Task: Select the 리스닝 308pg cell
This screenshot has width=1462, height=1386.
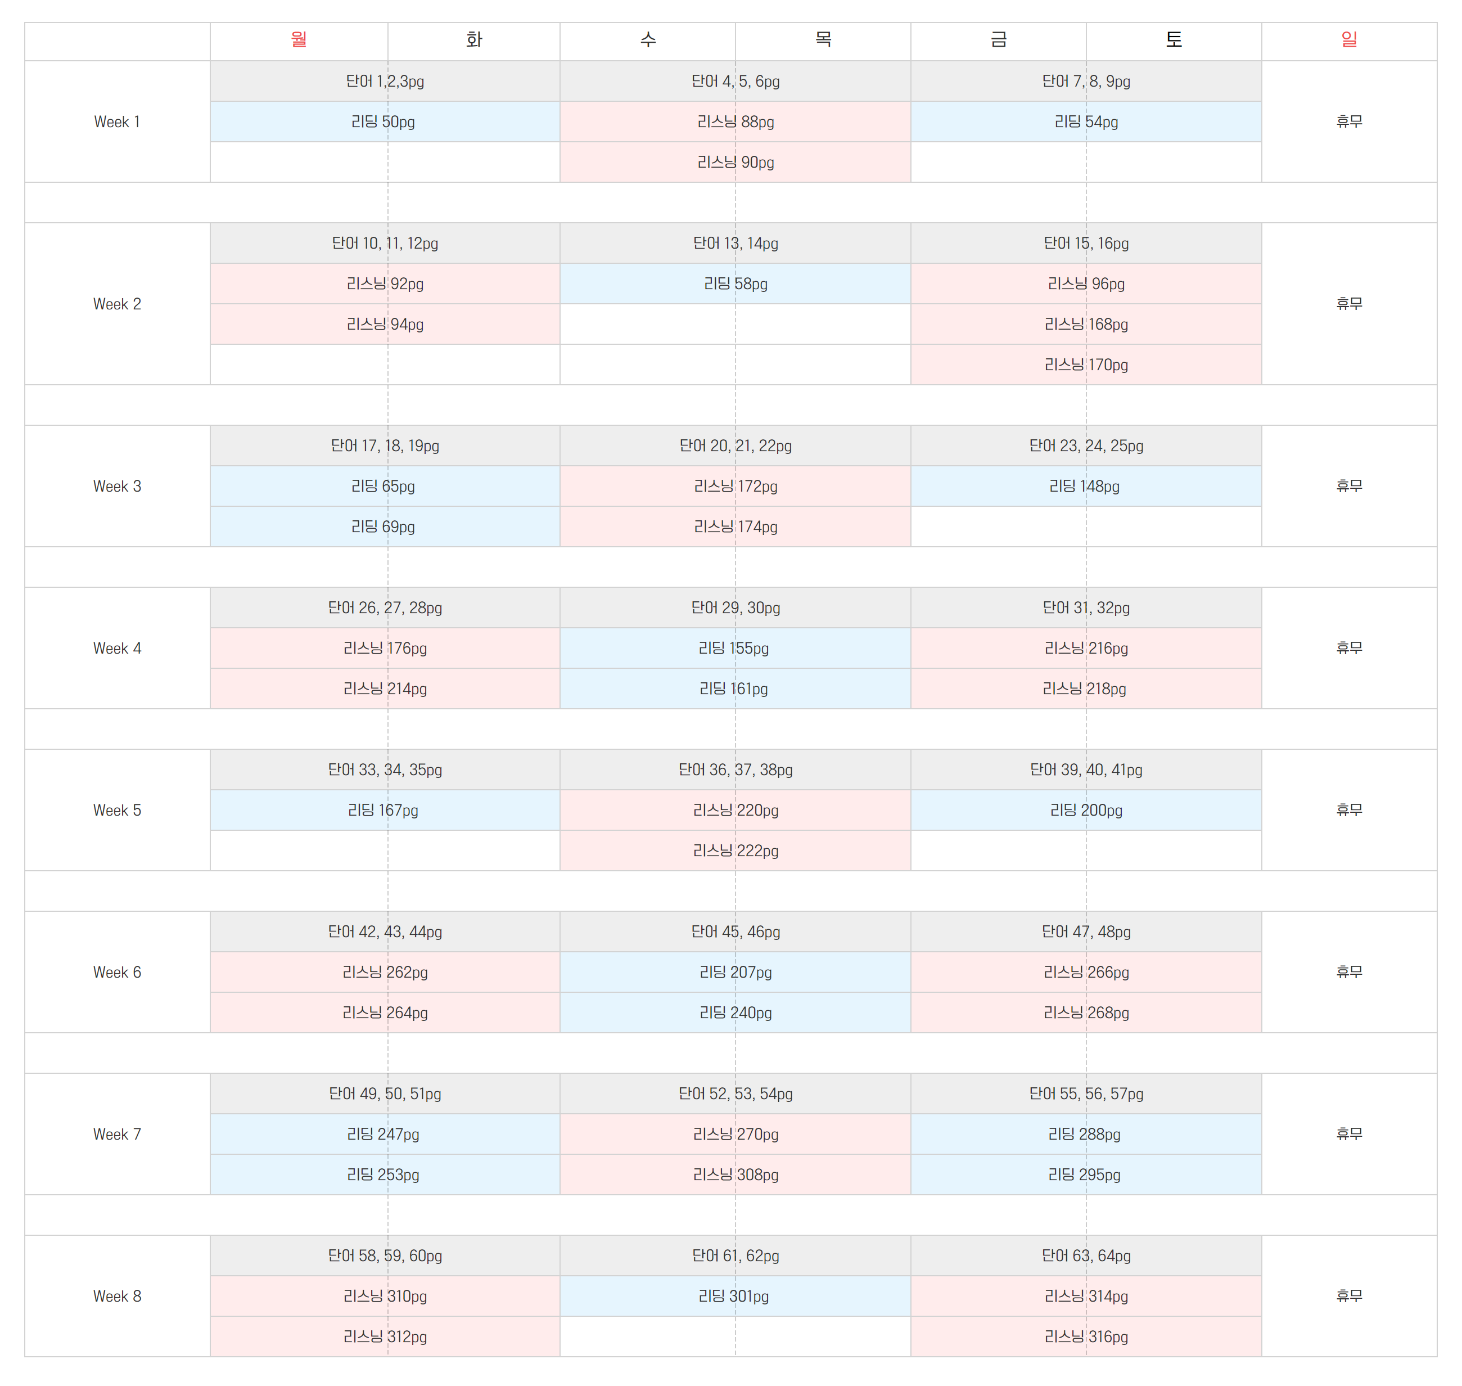Action: (x=735, y=1174)
